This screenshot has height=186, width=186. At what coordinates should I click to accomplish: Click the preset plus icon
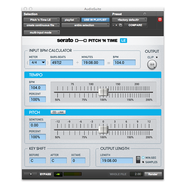click(x=116, y=25)
